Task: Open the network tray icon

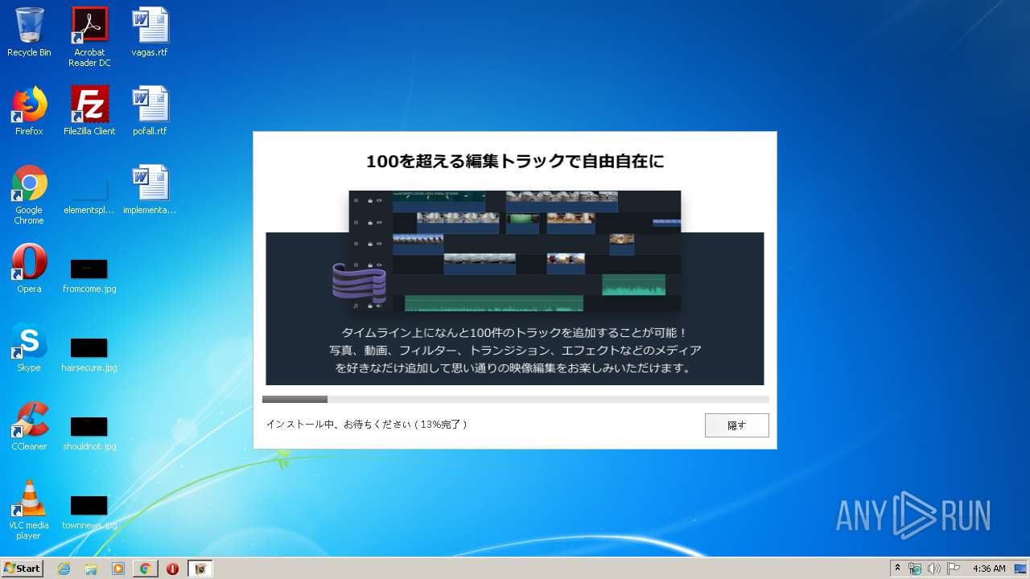Action: point(915,569)
